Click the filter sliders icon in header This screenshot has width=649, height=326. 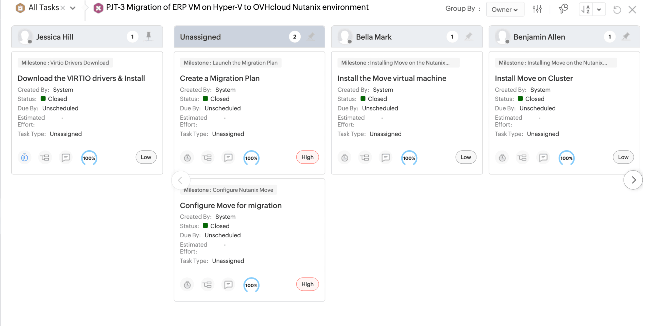[537, 9]
